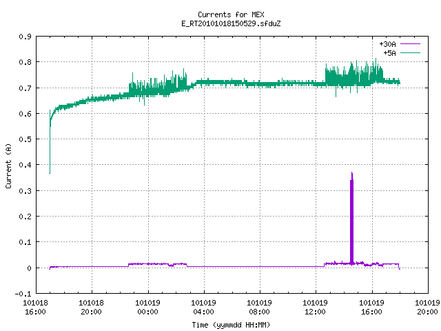Click the tall purple +30A current spike

351,218
